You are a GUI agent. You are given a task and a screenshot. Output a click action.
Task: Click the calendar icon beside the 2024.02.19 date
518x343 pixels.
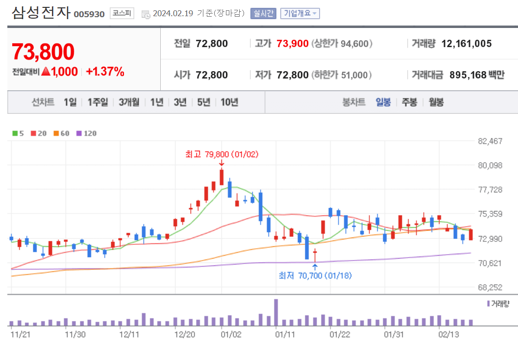click(146, 14)
